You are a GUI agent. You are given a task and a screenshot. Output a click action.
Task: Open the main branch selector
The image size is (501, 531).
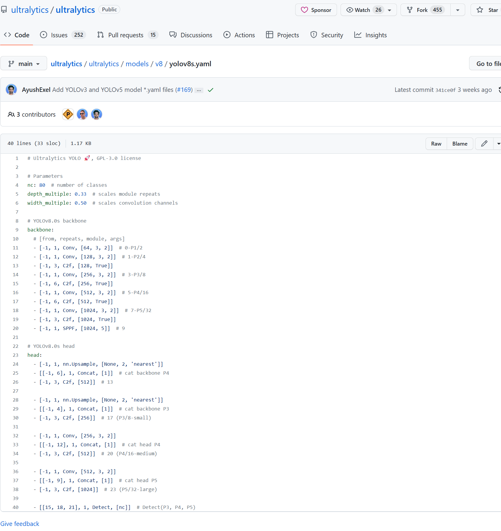pos(24,64)
